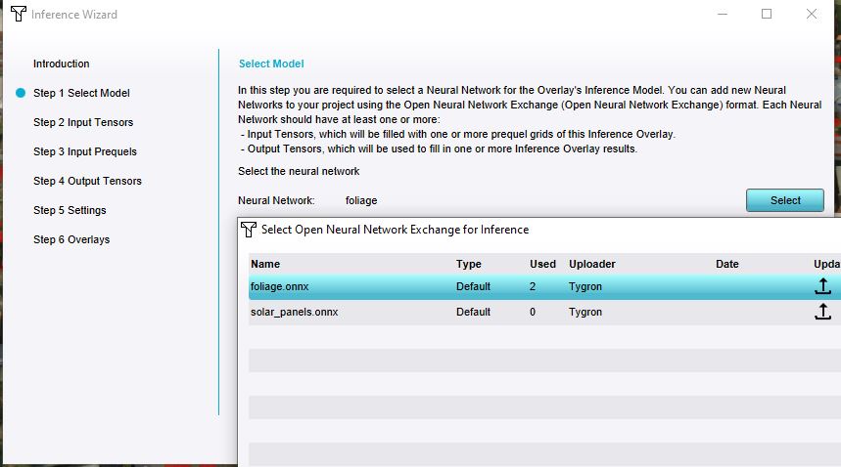
Task: Open Step 5 Settings
Action: point(70,210)
